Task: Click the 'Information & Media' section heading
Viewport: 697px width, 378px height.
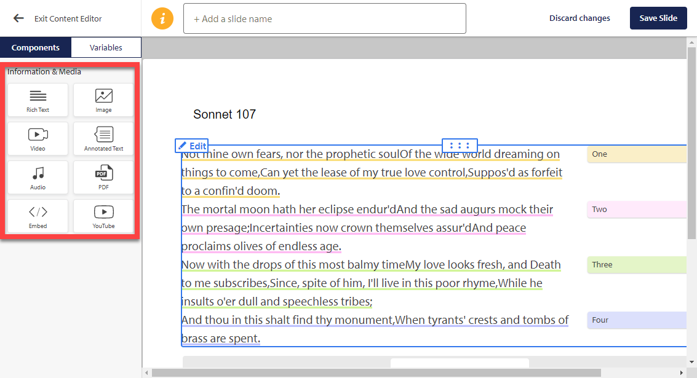Action: 44,71
